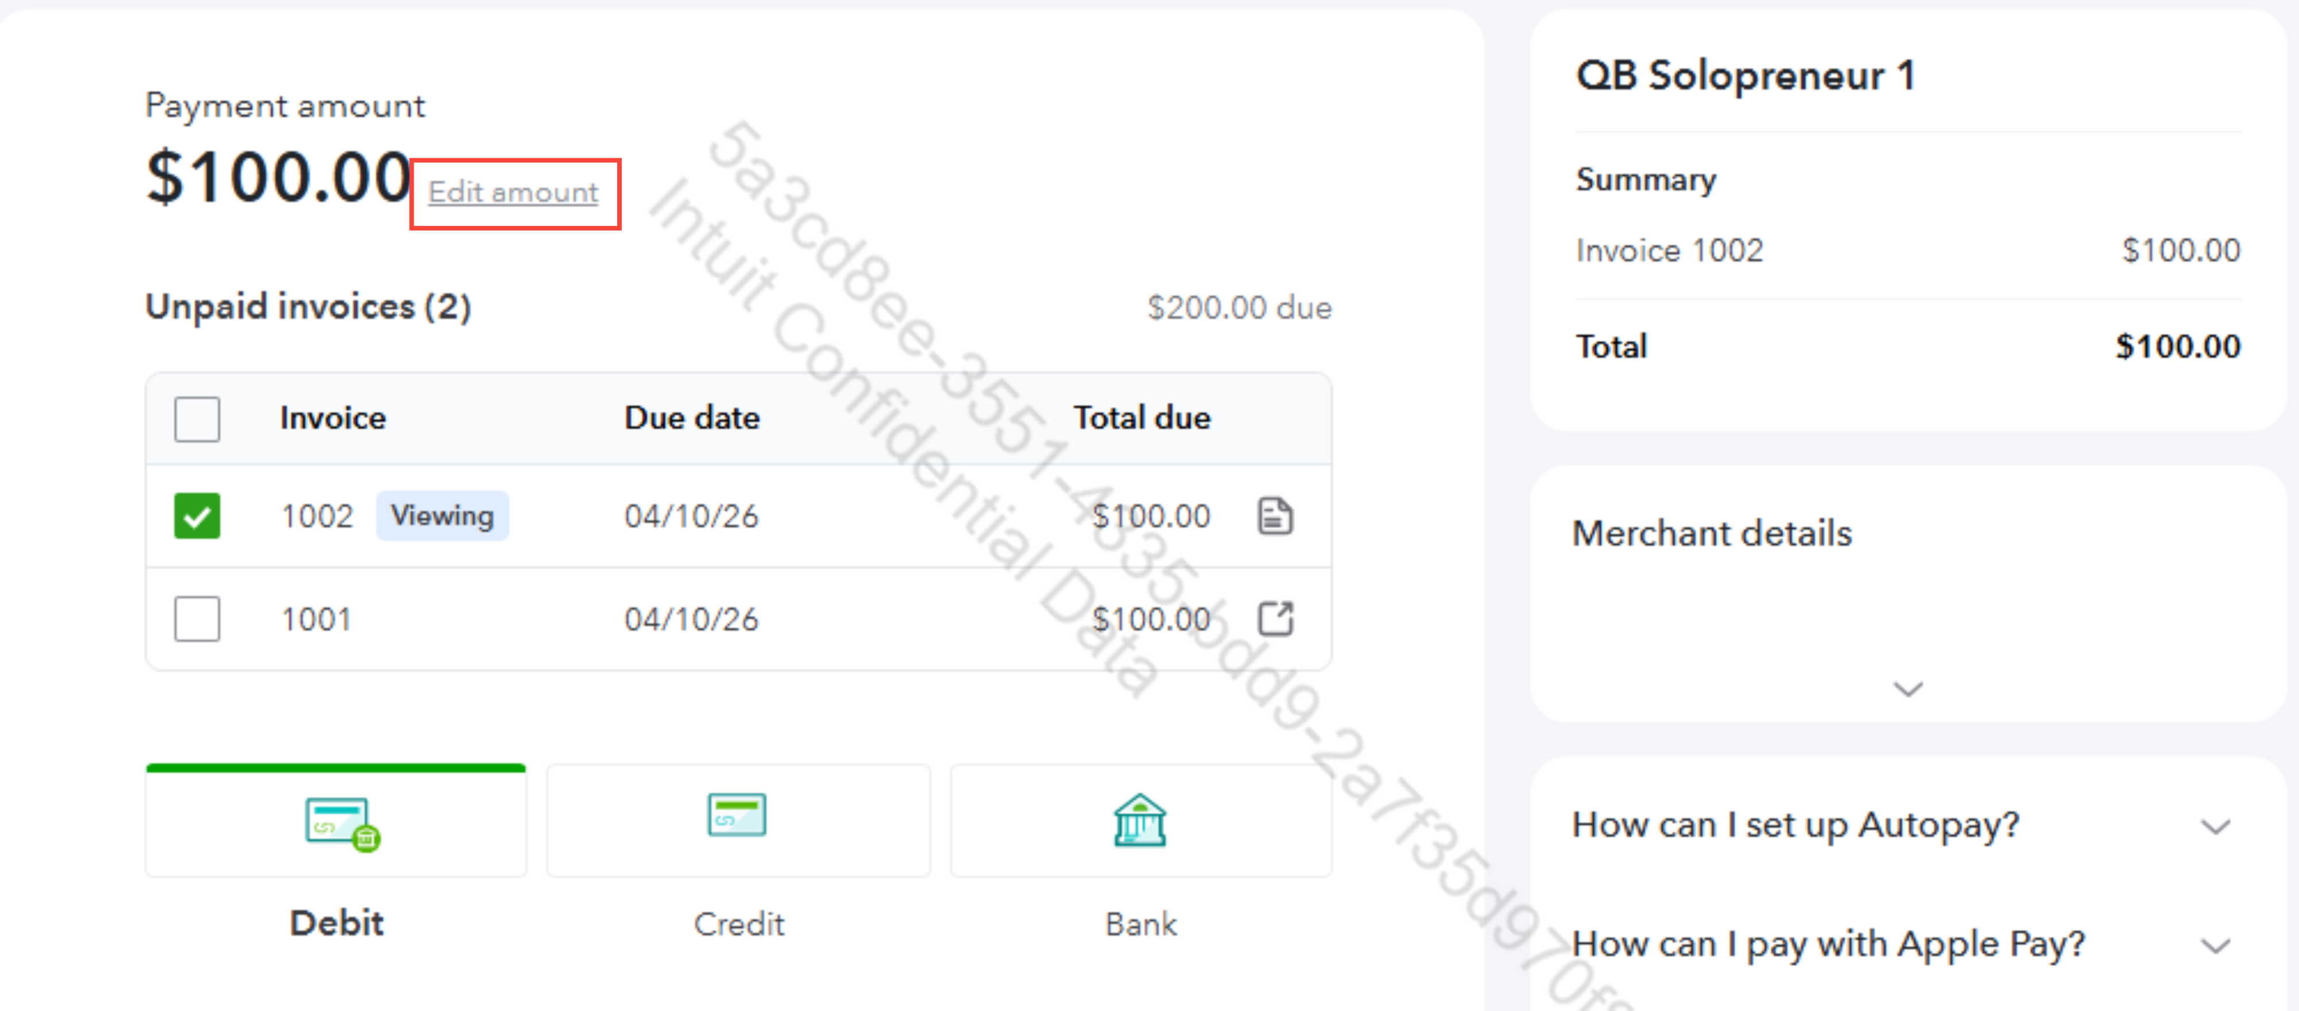Switch to the Debit payment tab
This screenshot has width=2299, height=1011.
337,923
